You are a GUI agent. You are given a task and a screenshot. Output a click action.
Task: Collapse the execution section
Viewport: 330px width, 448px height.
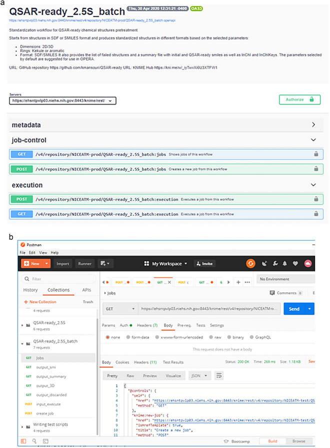tap(313, 185)
